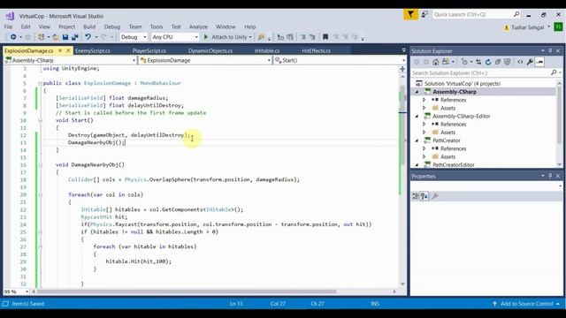This screenshot has height=318, width=566.
Task: Undo the last edit using the toolbar arrow
Action: pyautogui.click(x=88, y=37)
